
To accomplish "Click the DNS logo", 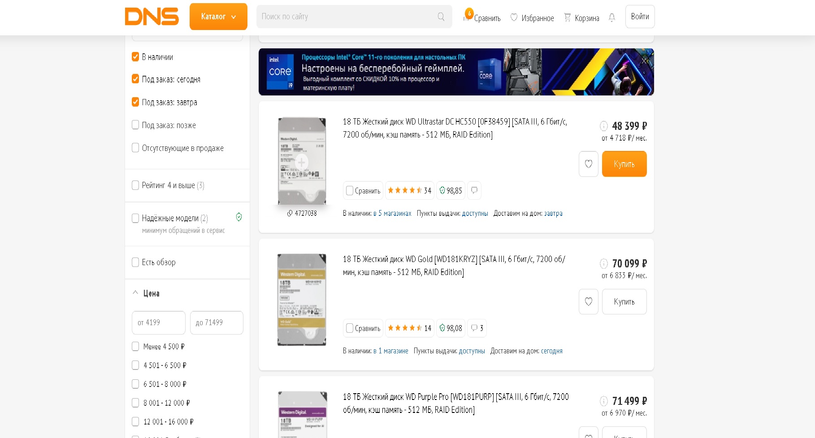I will [x=152, y=17].
